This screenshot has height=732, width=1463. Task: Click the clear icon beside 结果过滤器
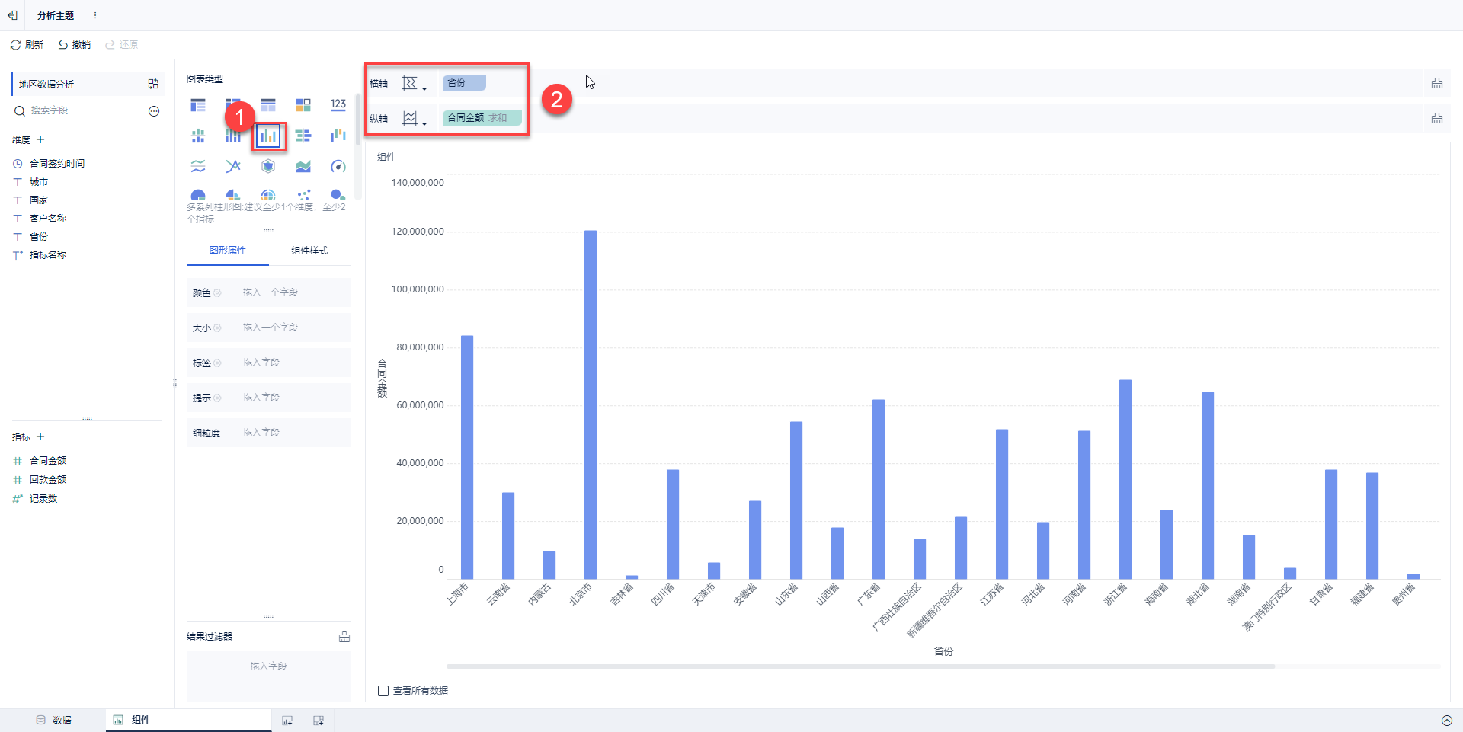pos(344,637)
